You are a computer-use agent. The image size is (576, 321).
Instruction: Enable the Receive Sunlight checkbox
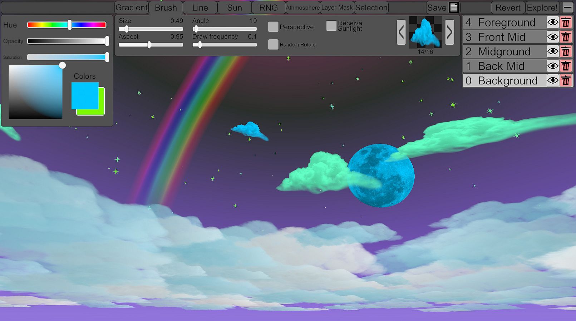tap(331, 26)
